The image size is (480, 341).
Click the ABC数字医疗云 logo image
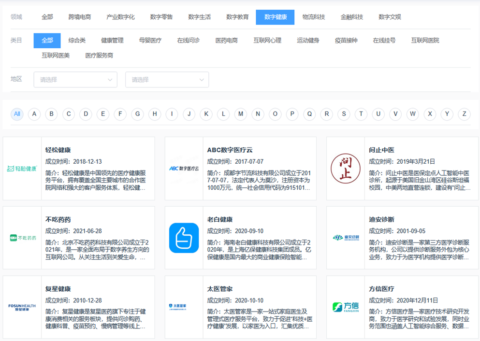pyautogui.click(x=184, y=169)
